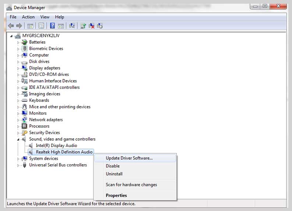The height and width of the screenshot is (211, 292).
Task: Choose Disable from the context menu
Action: 135,166
